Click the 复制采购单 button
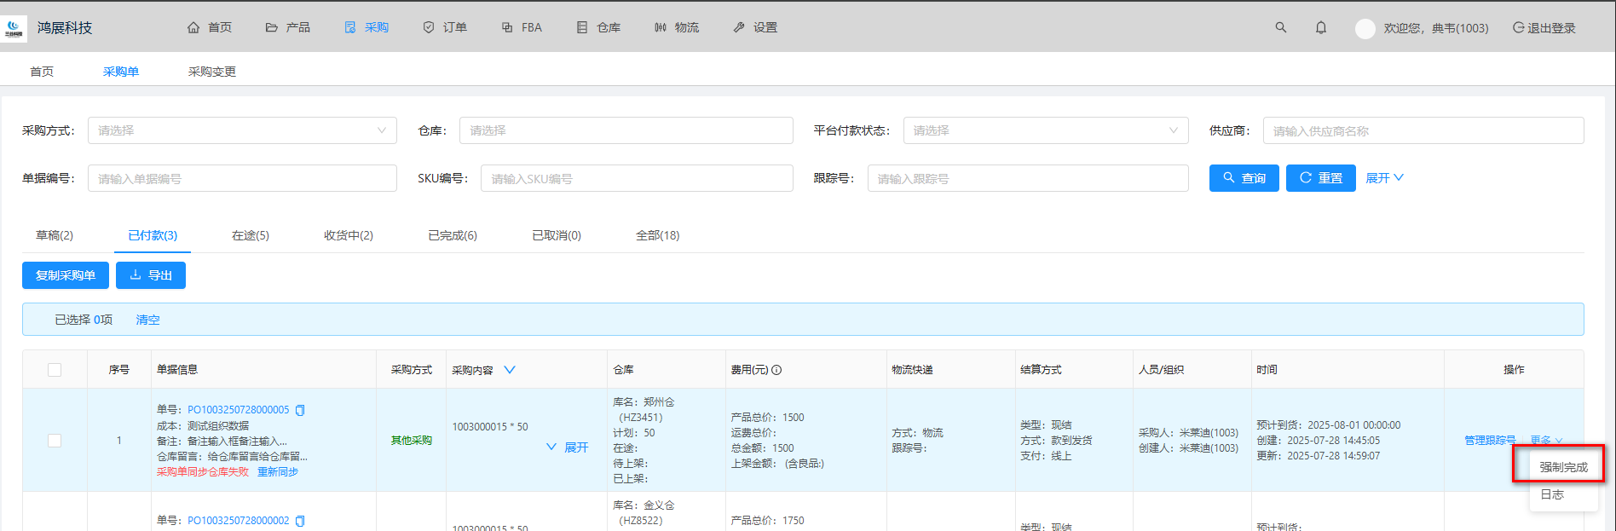 [66, 275]
